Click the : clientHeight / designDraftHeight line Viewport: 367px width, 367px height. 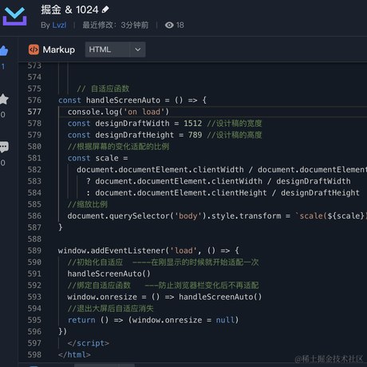(223, 192)
